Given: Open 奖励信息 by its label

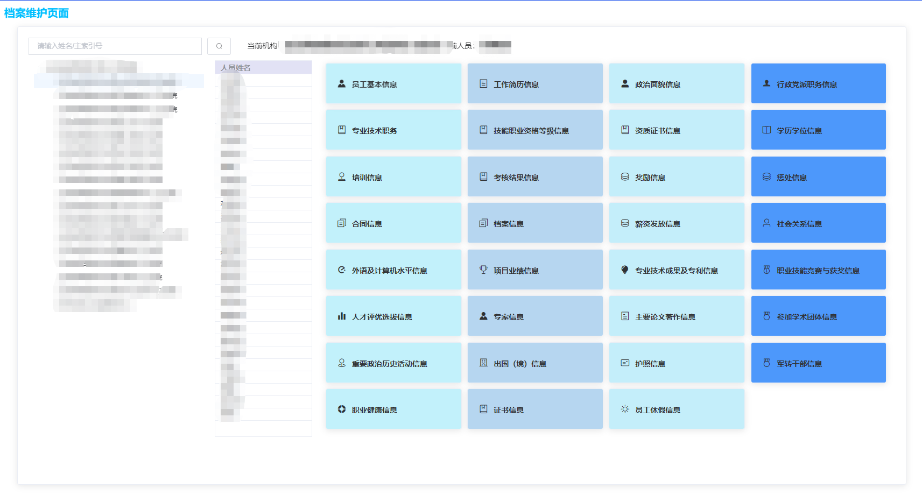Looking at the screenshot, I should point(650,178).
